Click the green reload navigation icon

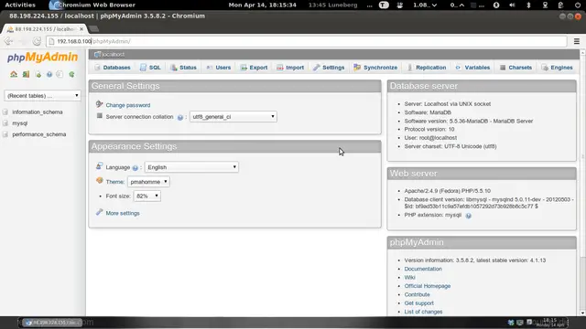click(x=71, y=74)
